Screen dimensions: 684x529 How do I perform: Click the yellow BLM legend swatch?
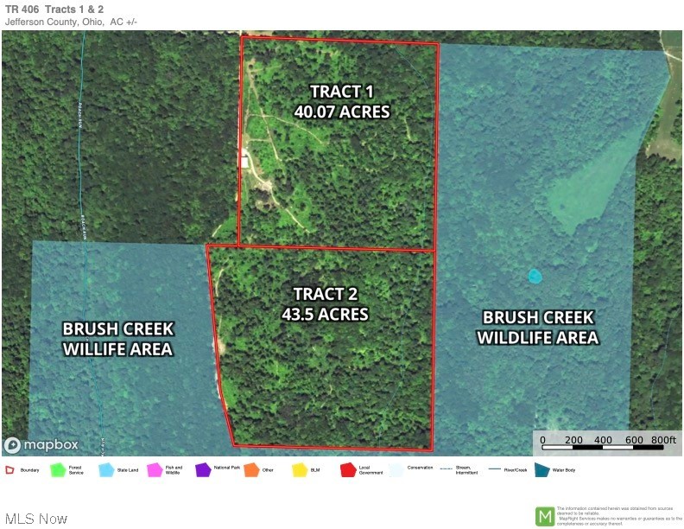(300, 470)
